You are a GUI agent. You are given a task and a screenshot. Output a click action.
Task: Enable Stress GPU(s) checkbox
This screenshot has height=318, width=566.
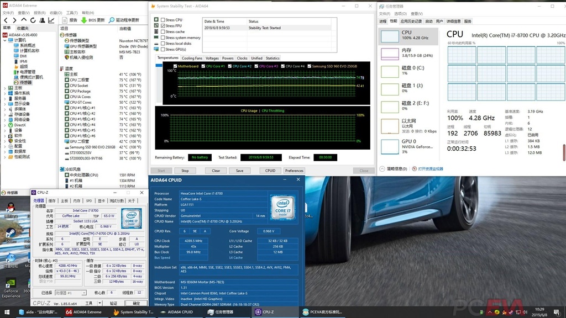tap(163, 49)
